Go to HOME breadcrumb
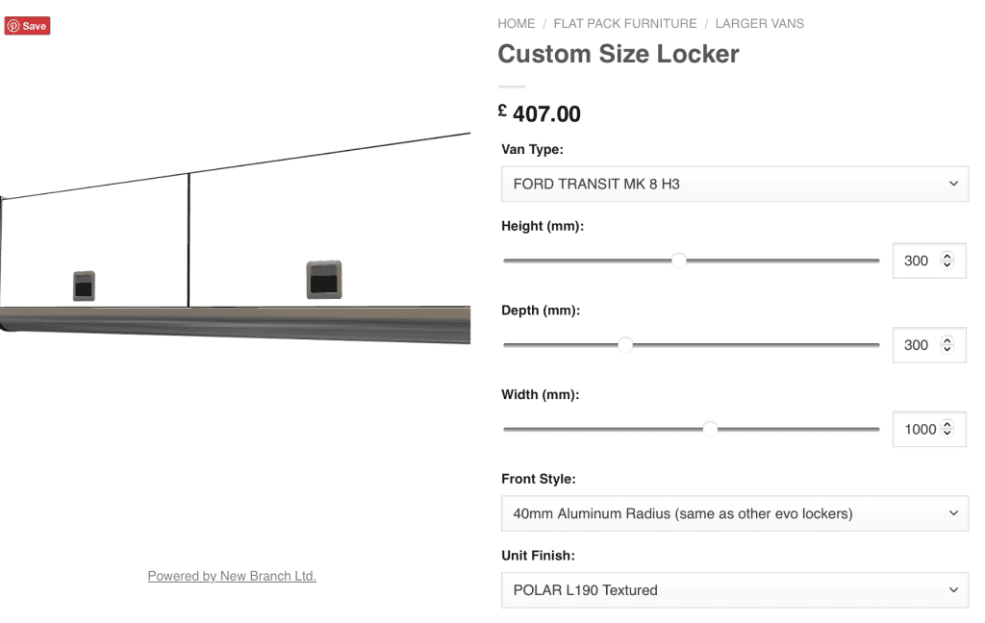Viewport: 985px width, 623px height. click(517, 23)
